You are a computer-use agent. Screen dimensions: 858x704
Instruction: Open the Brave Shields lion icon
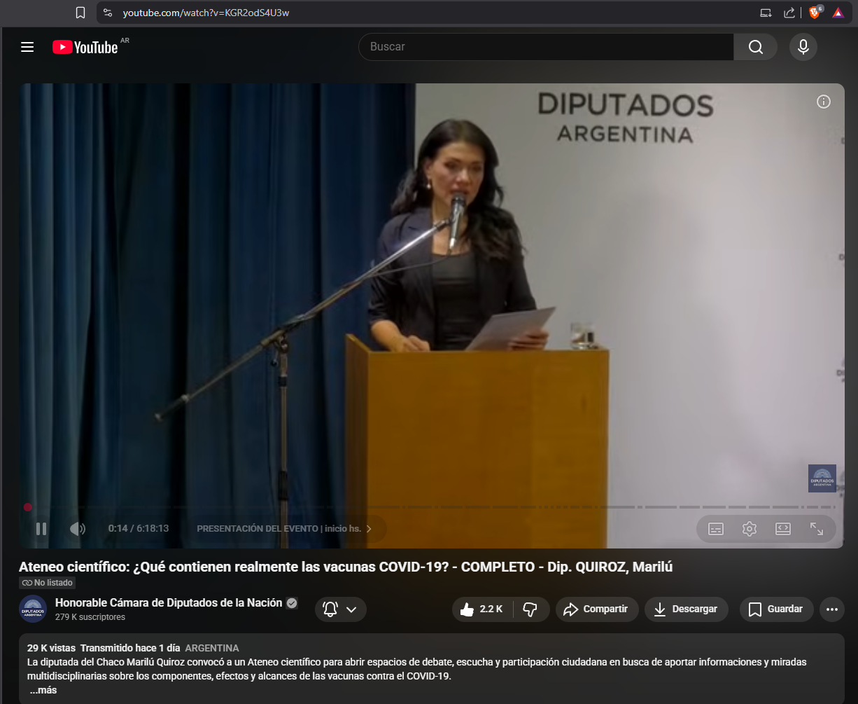coord(814,13)
